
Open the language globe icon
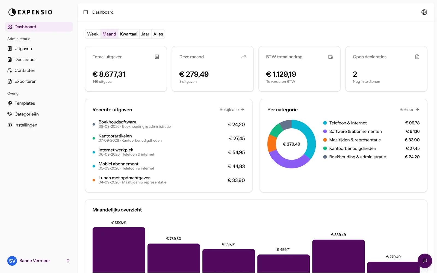[x=424, y=12]
